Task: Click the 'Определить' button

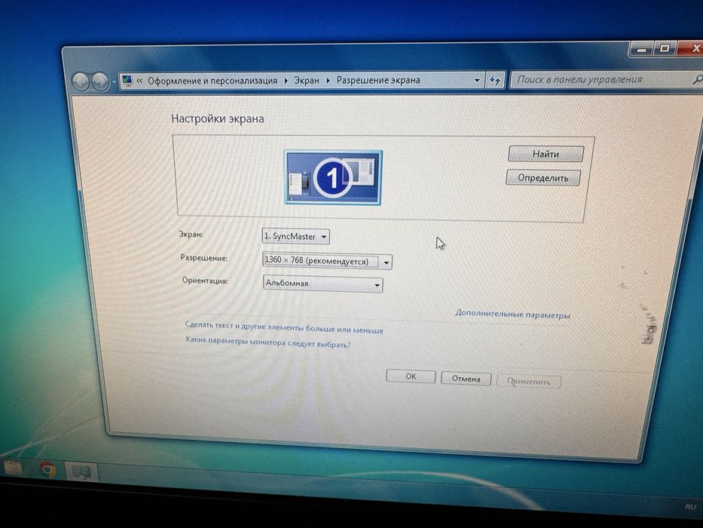Action: click(543, 178)
